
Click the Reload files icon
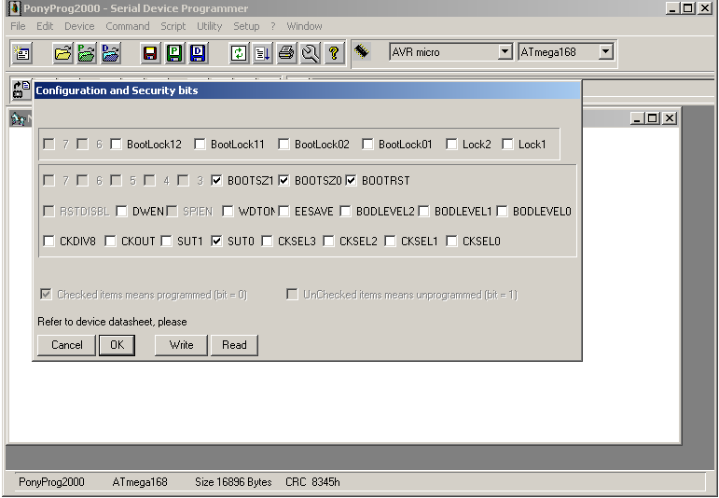239,53
